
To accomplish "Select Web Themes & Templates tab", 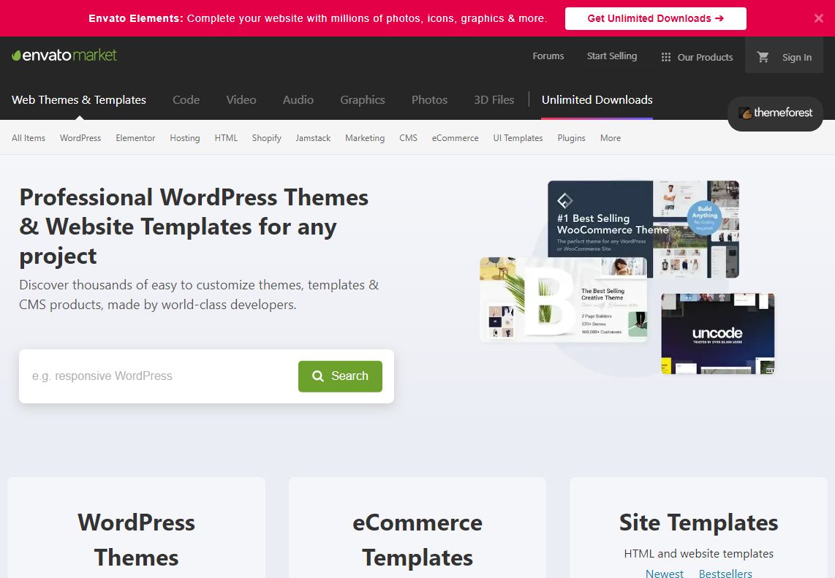I will pyautogui.click(x=79, y=99).
